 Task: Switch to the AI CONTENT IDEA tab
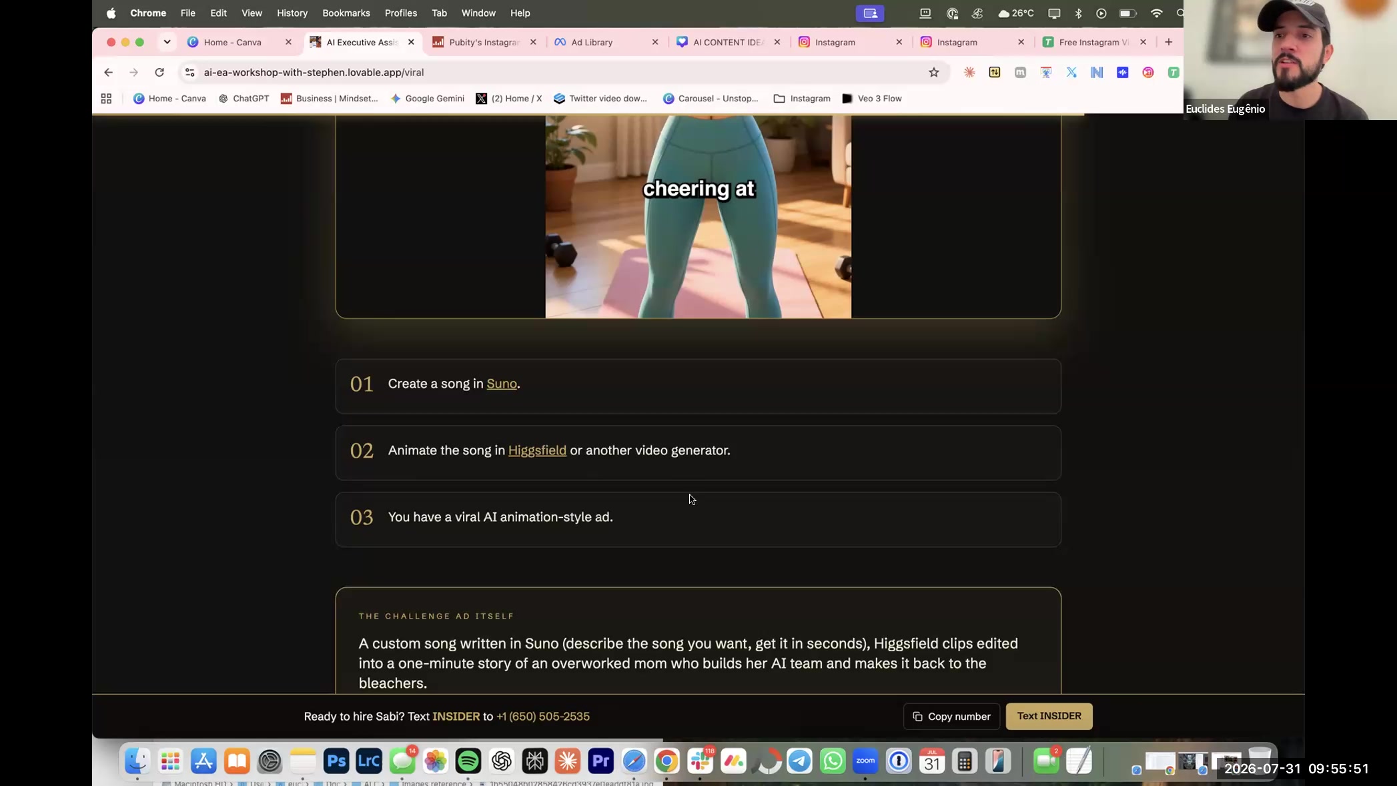point(728,42)
